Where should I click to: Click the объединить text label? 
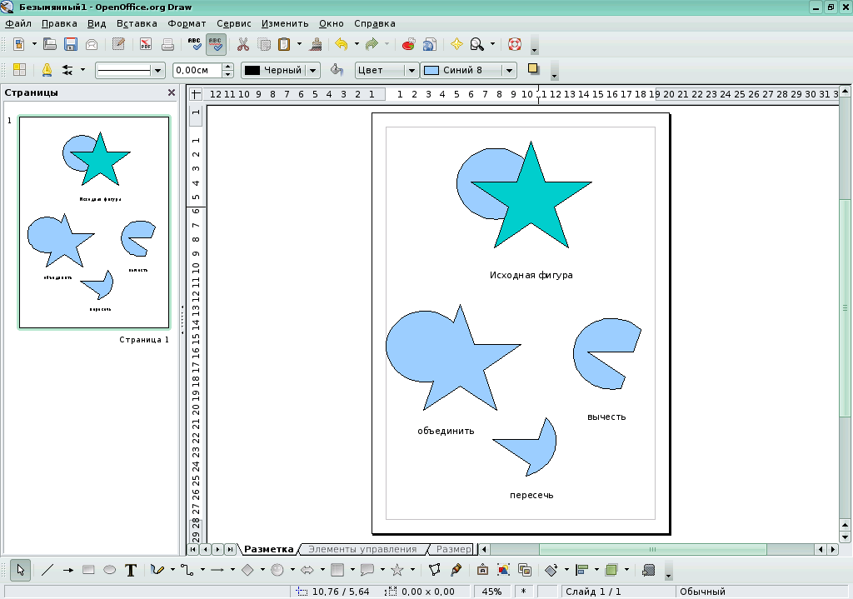[x=446, y=431]
